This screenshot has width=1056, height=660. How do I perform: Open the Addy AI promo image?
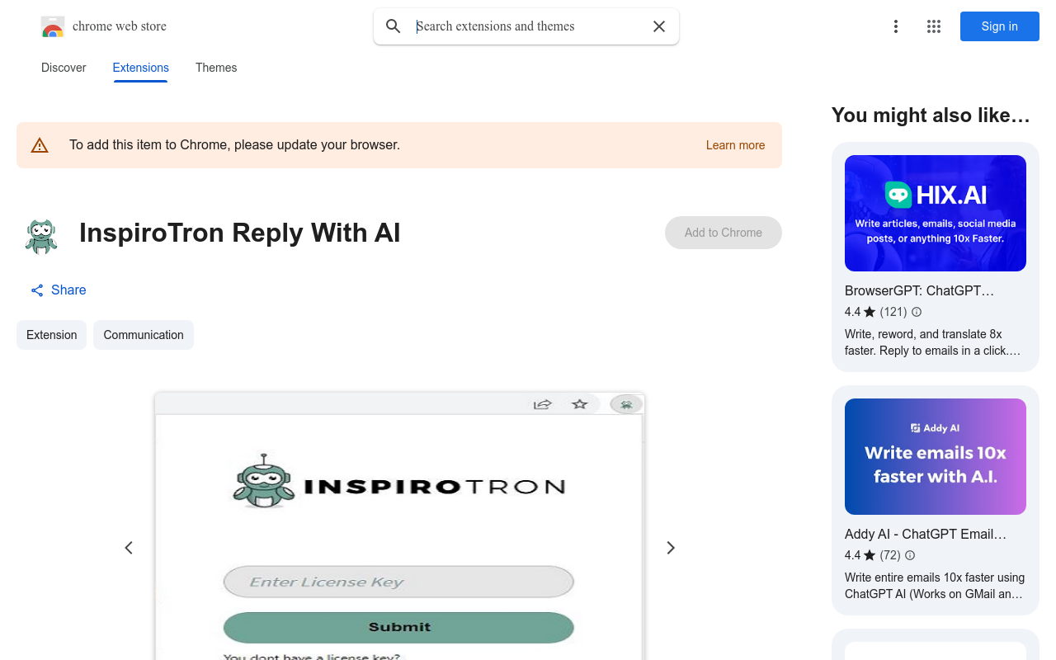(936, 456)
